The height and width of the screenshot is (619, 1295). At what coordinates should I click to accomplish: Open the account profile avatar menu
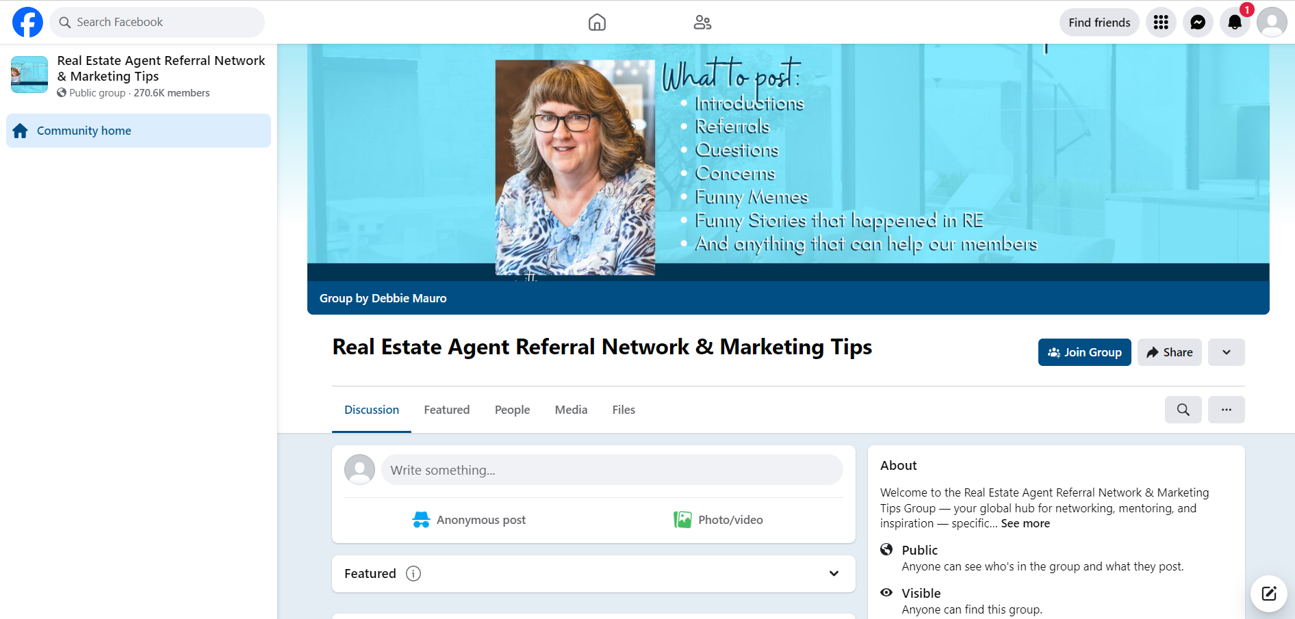click(x=1272, y=23)
